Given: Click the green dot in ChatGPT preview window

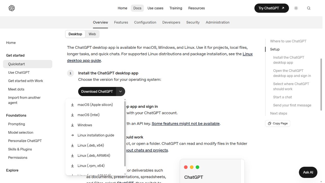Looking at the screenshot, I should (x=198, y=167).
